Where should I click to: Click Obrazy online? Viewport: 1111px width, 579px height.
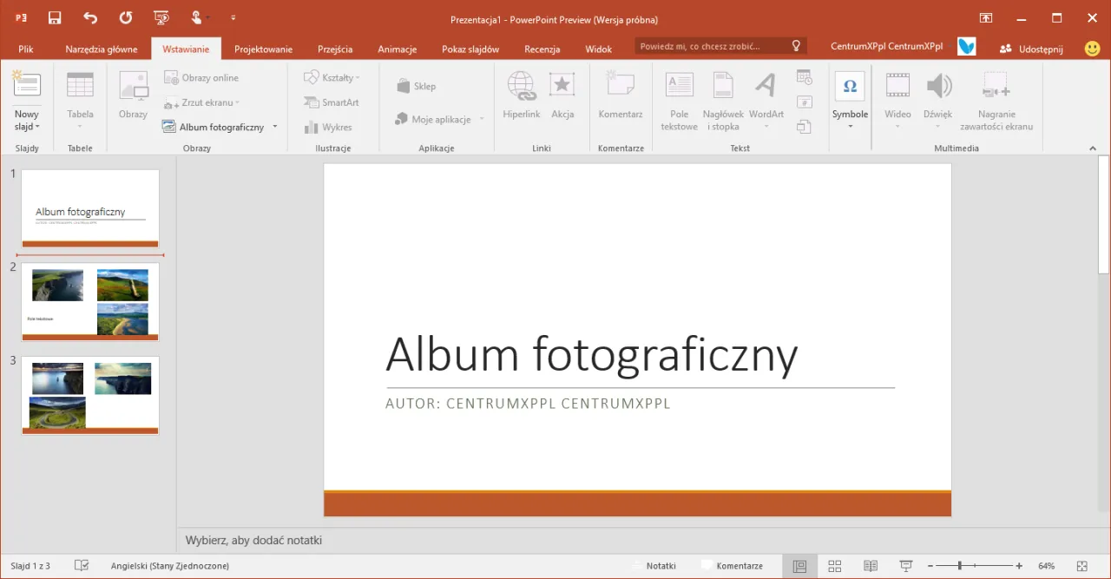[201, 78]
